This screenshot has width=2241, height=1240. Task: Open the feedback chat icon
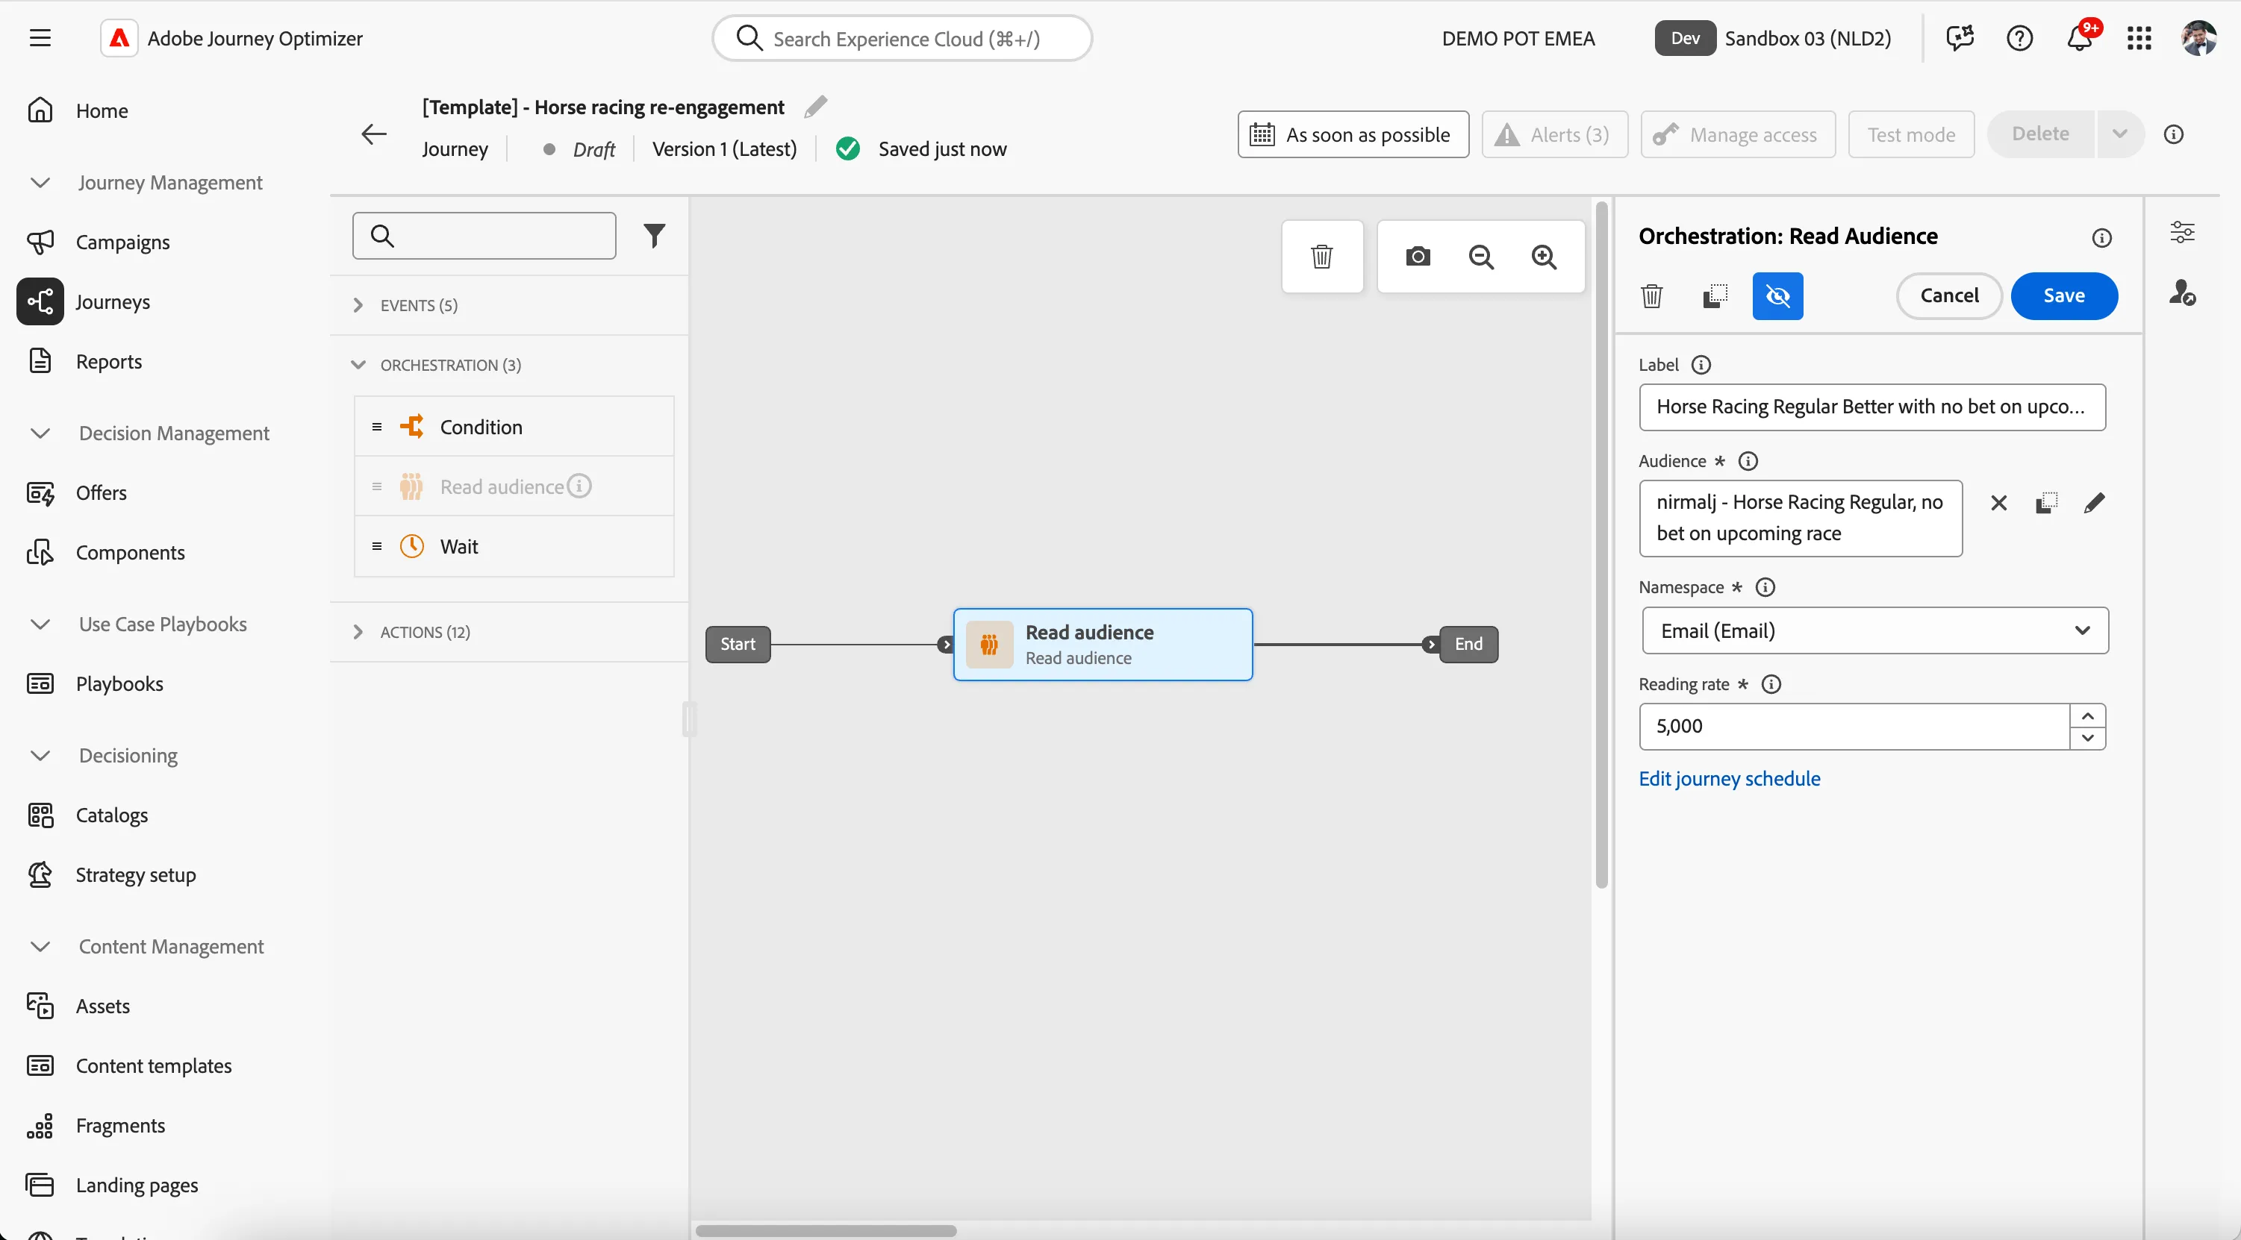click(1960, 38)
